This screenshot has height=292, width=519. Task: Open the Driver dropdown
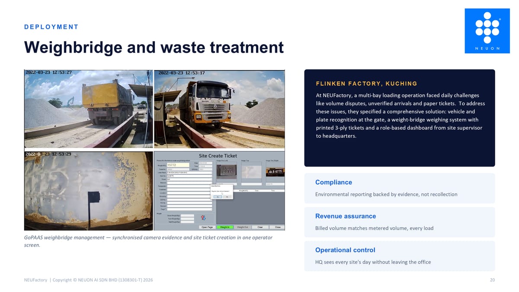coord(189,180)
